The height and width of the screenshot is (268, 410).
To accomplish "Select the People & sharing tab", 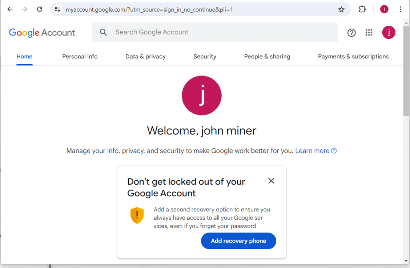I will (267, 57).
